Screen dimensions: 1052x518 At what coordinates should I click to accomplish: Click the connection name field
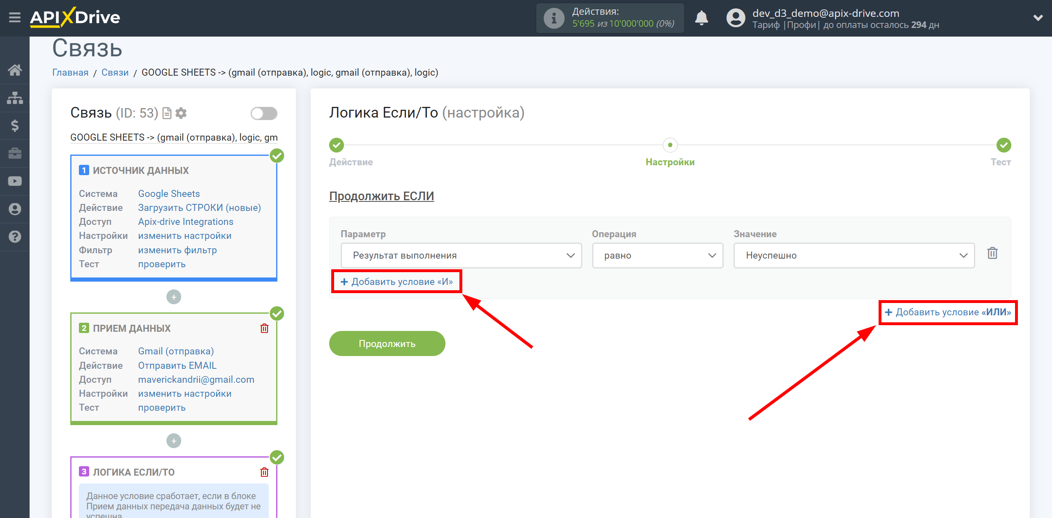[174, 137]
